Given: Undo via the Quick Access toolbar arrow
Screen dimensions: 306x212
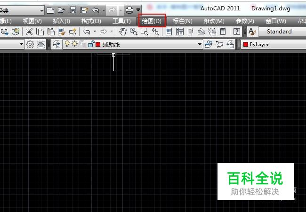Looking at the screenshot, I should 96,10.
